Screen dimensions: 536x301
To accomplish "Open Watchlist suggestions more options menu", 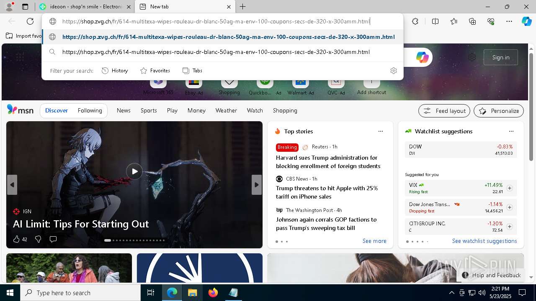I will point(511,131).
